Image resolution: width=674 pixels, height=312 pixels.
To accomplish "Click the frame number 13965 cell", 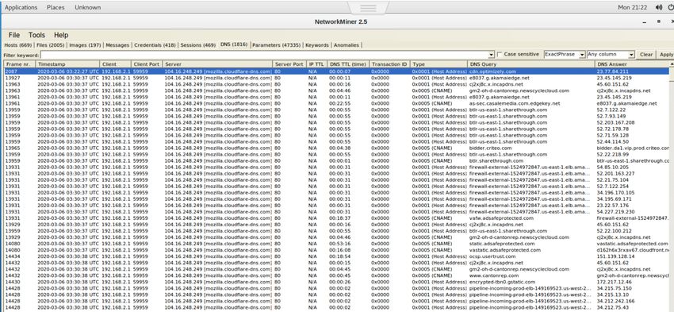I will click(x=12, y=148).
